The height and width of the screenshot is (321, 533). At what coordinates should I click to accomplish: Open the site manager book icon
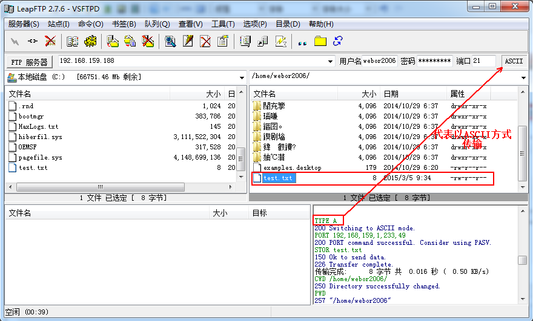pyautogui.click(x=73, y=41)
